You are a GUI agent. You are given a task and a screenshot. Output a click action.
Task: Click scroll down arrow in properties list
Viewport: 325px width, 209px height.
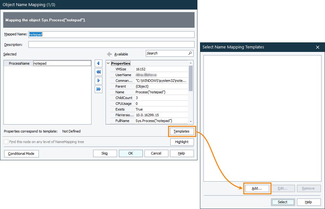coord(191,121)
